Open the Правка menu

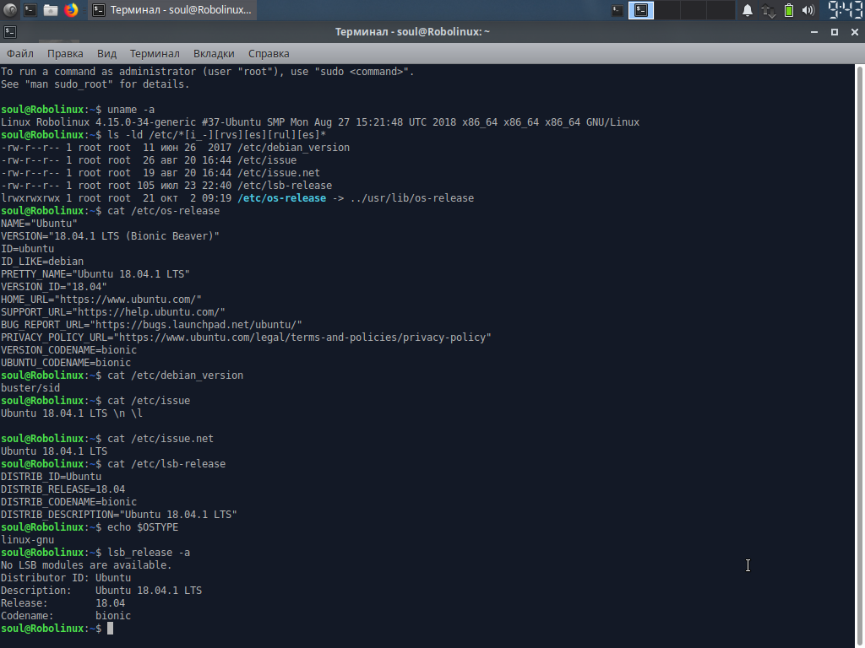tap(65, 53)
